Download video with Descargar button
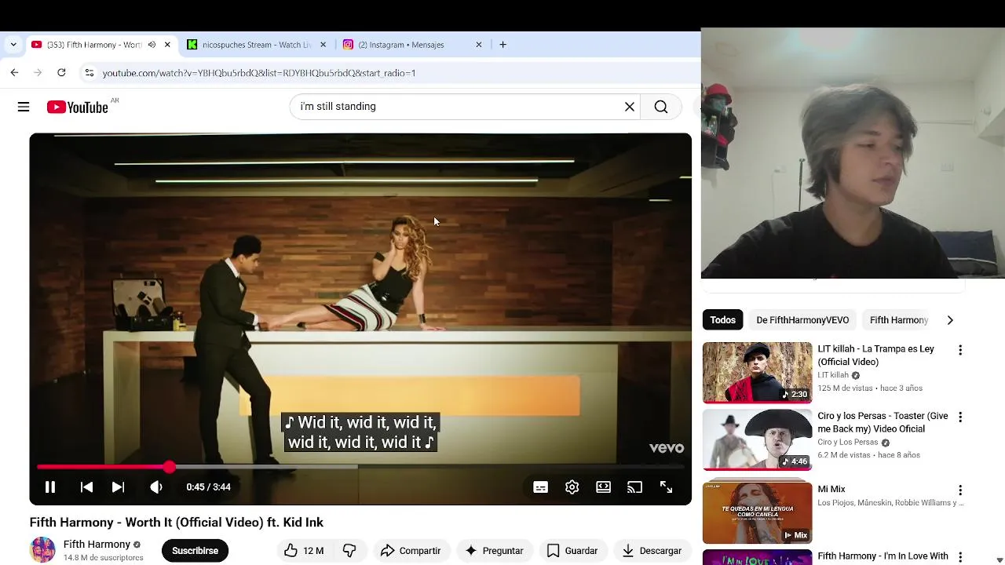The image size is (1005, 565). coord(652,551)
